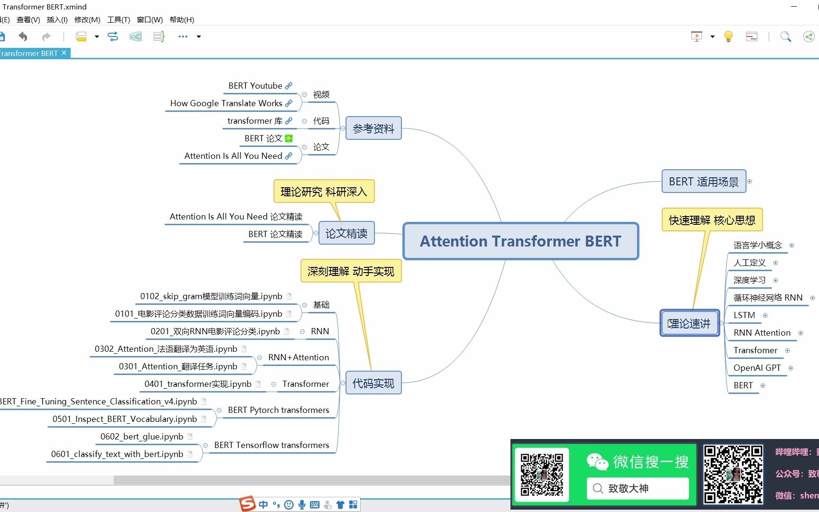Select the 代码实现 topic
The image size is (819, 512).
pos(373,383)
